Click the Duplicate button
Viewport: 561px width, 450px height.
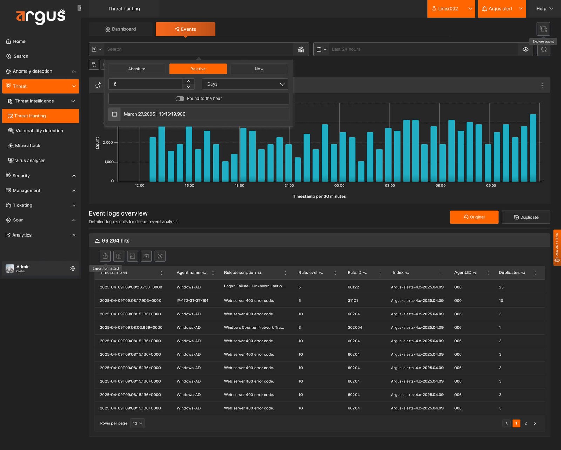pos(526,217)
